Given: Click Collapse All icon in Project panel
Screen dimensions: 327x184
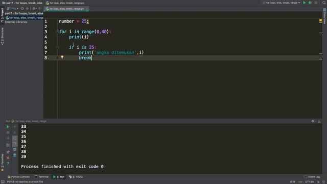Looking at the screenshot, I should pos(27,9).
